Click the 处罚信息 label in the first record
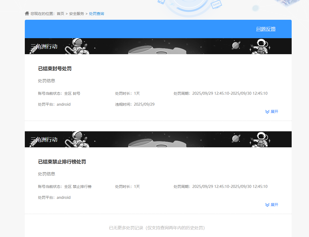 pos(46,81)
